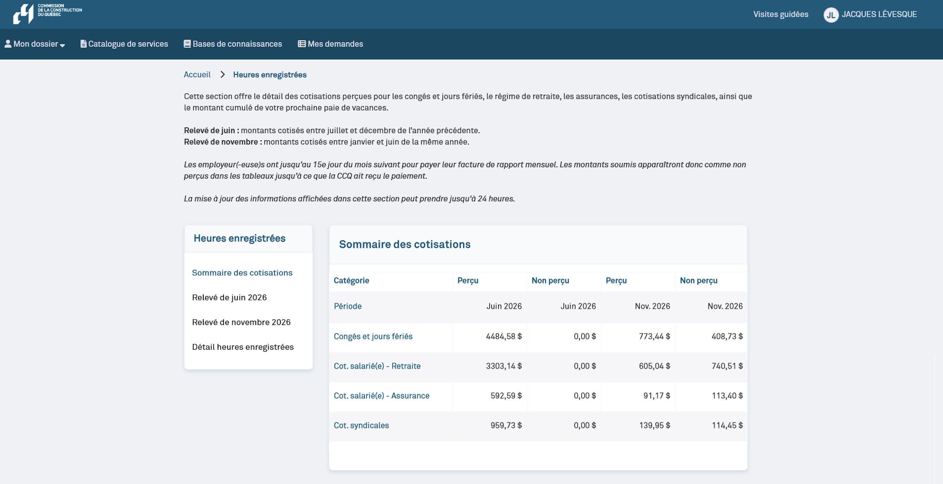943x484 pixels.
Task: Open Relevé de novembre 2026
Action: pyautogui.click(x=241, y=322)
